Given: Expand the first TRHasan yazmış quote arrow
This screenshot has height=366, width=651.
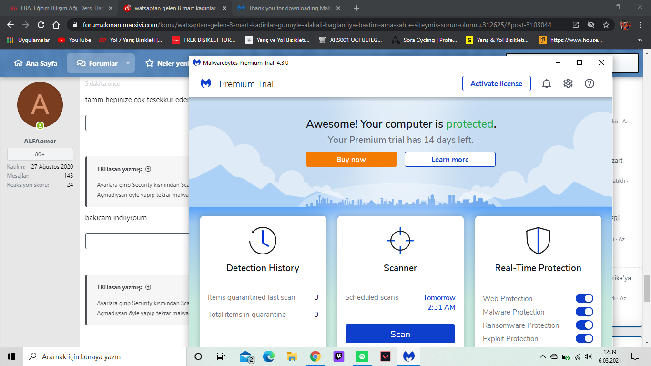Looking at the screenshot, I should 148,169.
